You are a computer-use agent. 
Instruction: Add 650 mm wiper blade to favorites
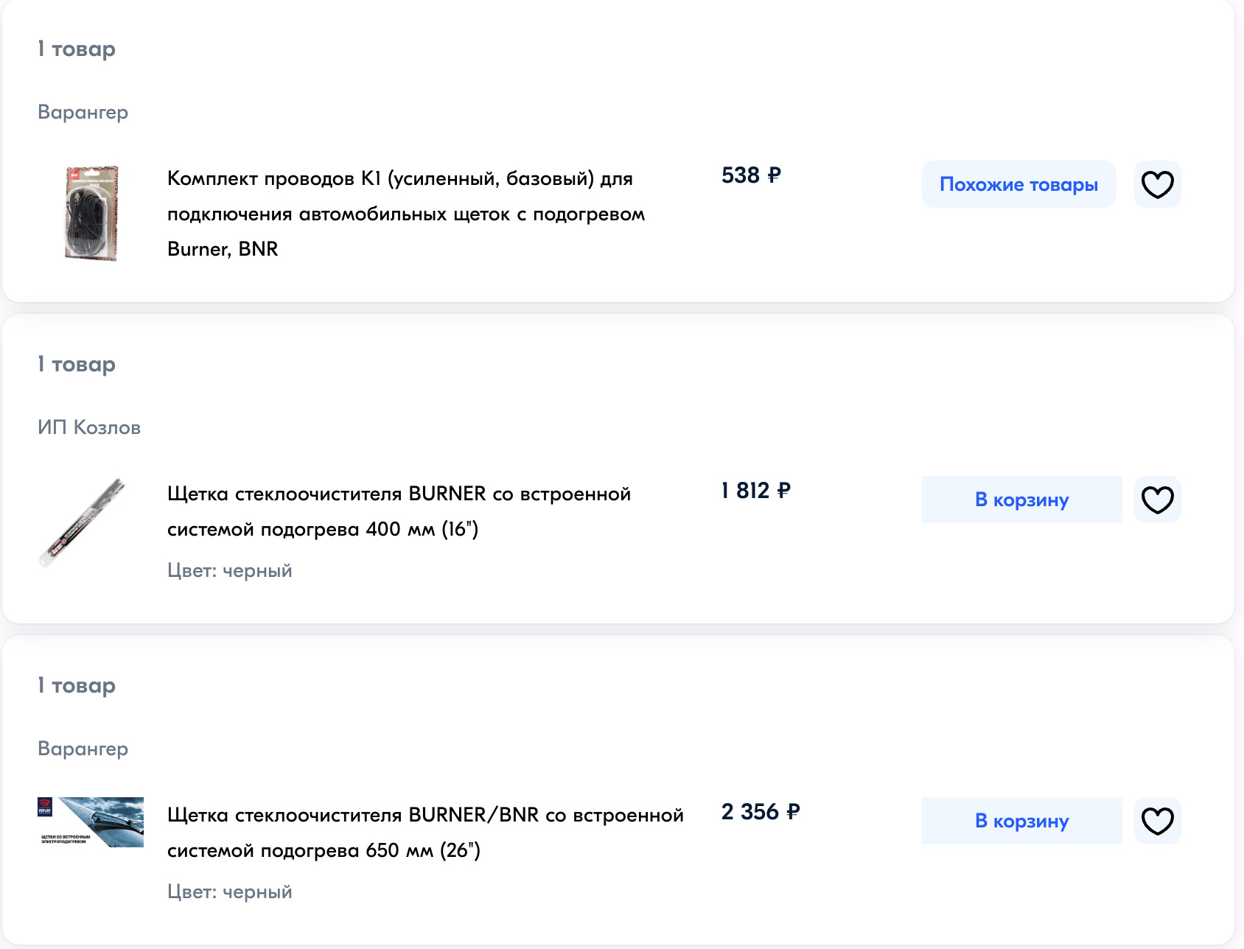pos(1157,821)
